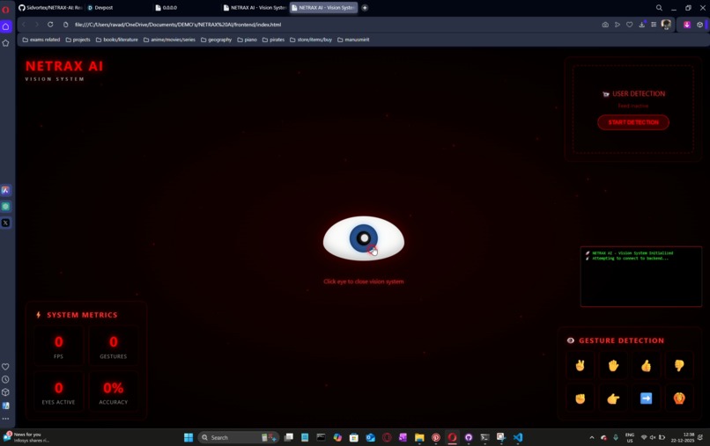Viewport: 710px width, 446px height.
Task: Open the 'store/items/buy' bookmarks folder
Action: (x=311, y=40)
